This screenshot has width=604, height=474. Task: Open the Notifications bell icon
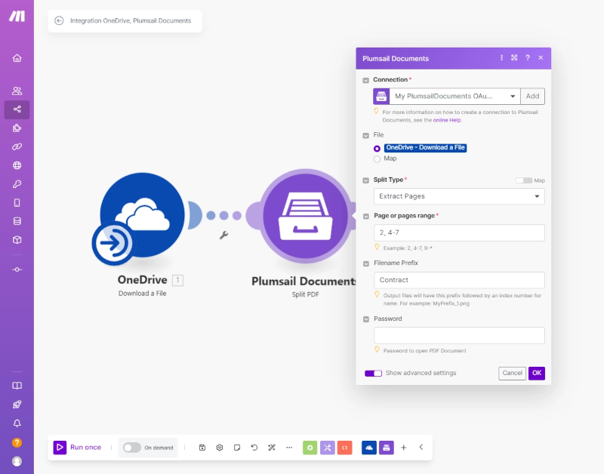[17, 423]
